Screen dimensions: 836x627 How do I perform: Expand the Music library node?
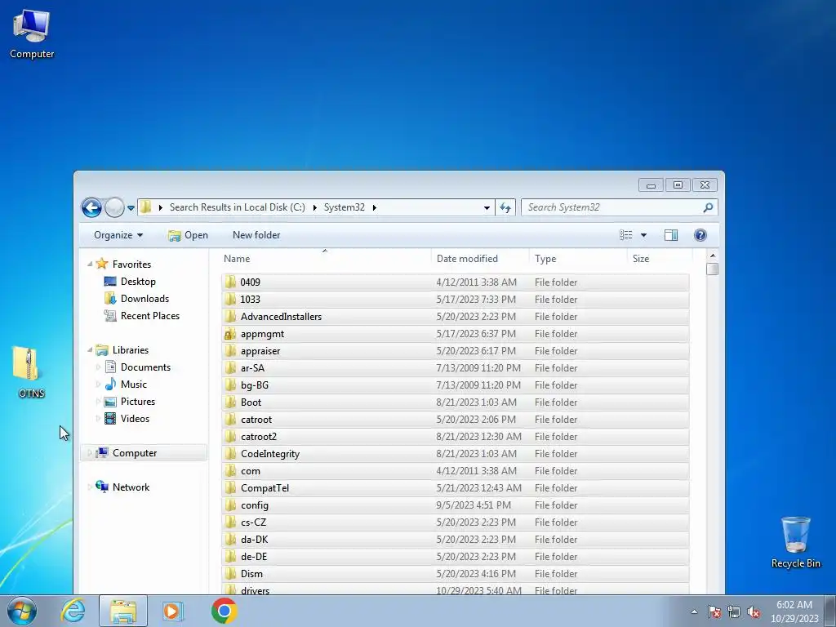tap(98, 384)
